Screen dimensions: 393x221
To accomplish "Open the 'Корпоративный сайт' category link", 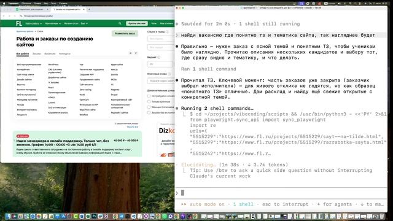I will pos(122,99).
